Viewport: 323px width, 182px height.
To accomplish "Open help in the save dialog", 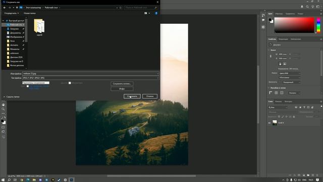I will pyautogui.click(x=156, y=13).
